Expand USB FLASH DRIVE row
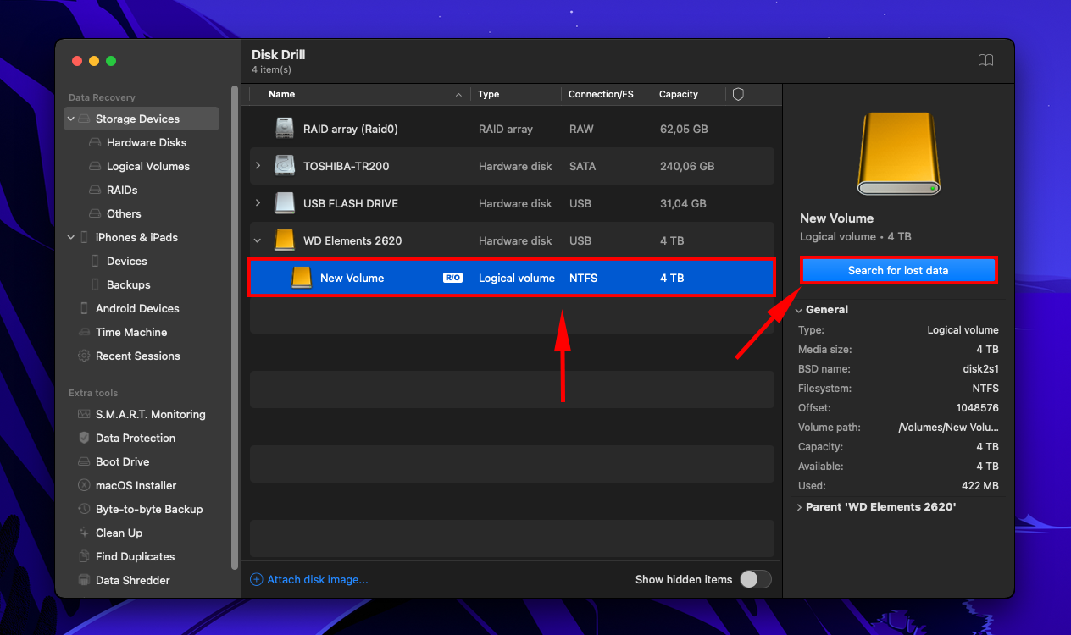1071x635 pixels. (x=258, y=203)
